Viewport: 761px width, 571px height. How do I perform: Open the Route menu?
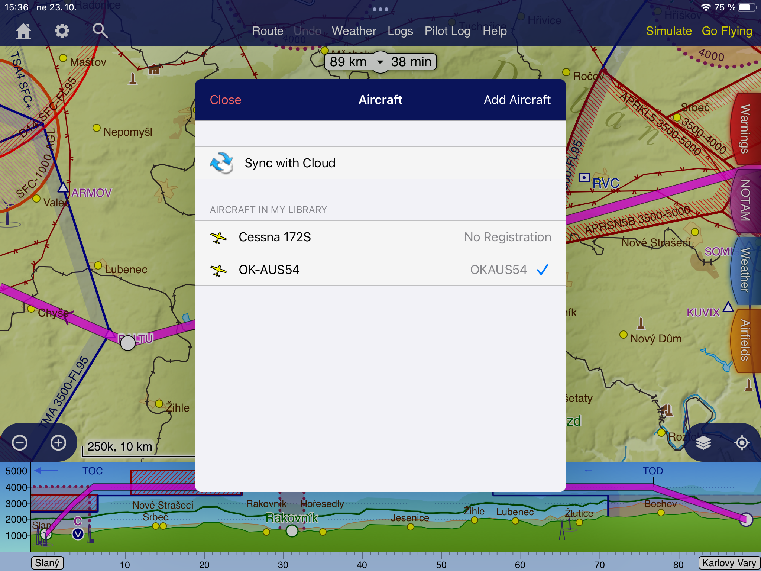click(268, 31)
